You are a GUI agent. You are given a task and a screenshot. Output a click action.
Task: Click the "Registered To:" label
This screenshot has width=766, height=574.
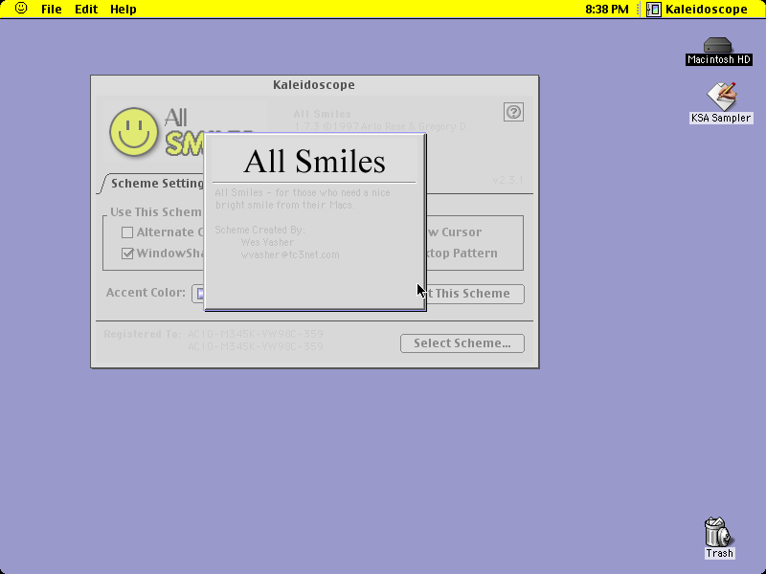(143, 334)
